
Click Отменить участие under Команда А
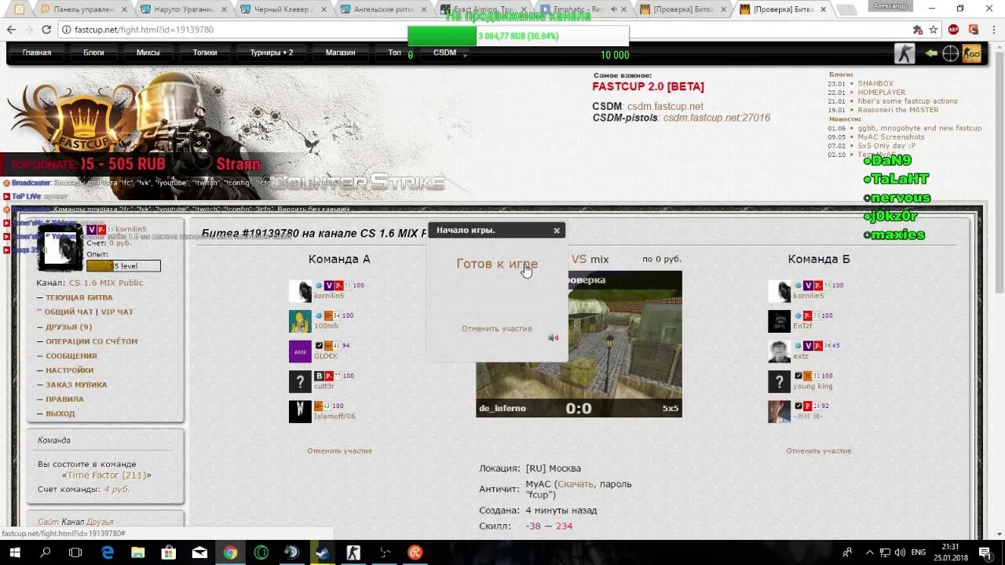(339, 450)
